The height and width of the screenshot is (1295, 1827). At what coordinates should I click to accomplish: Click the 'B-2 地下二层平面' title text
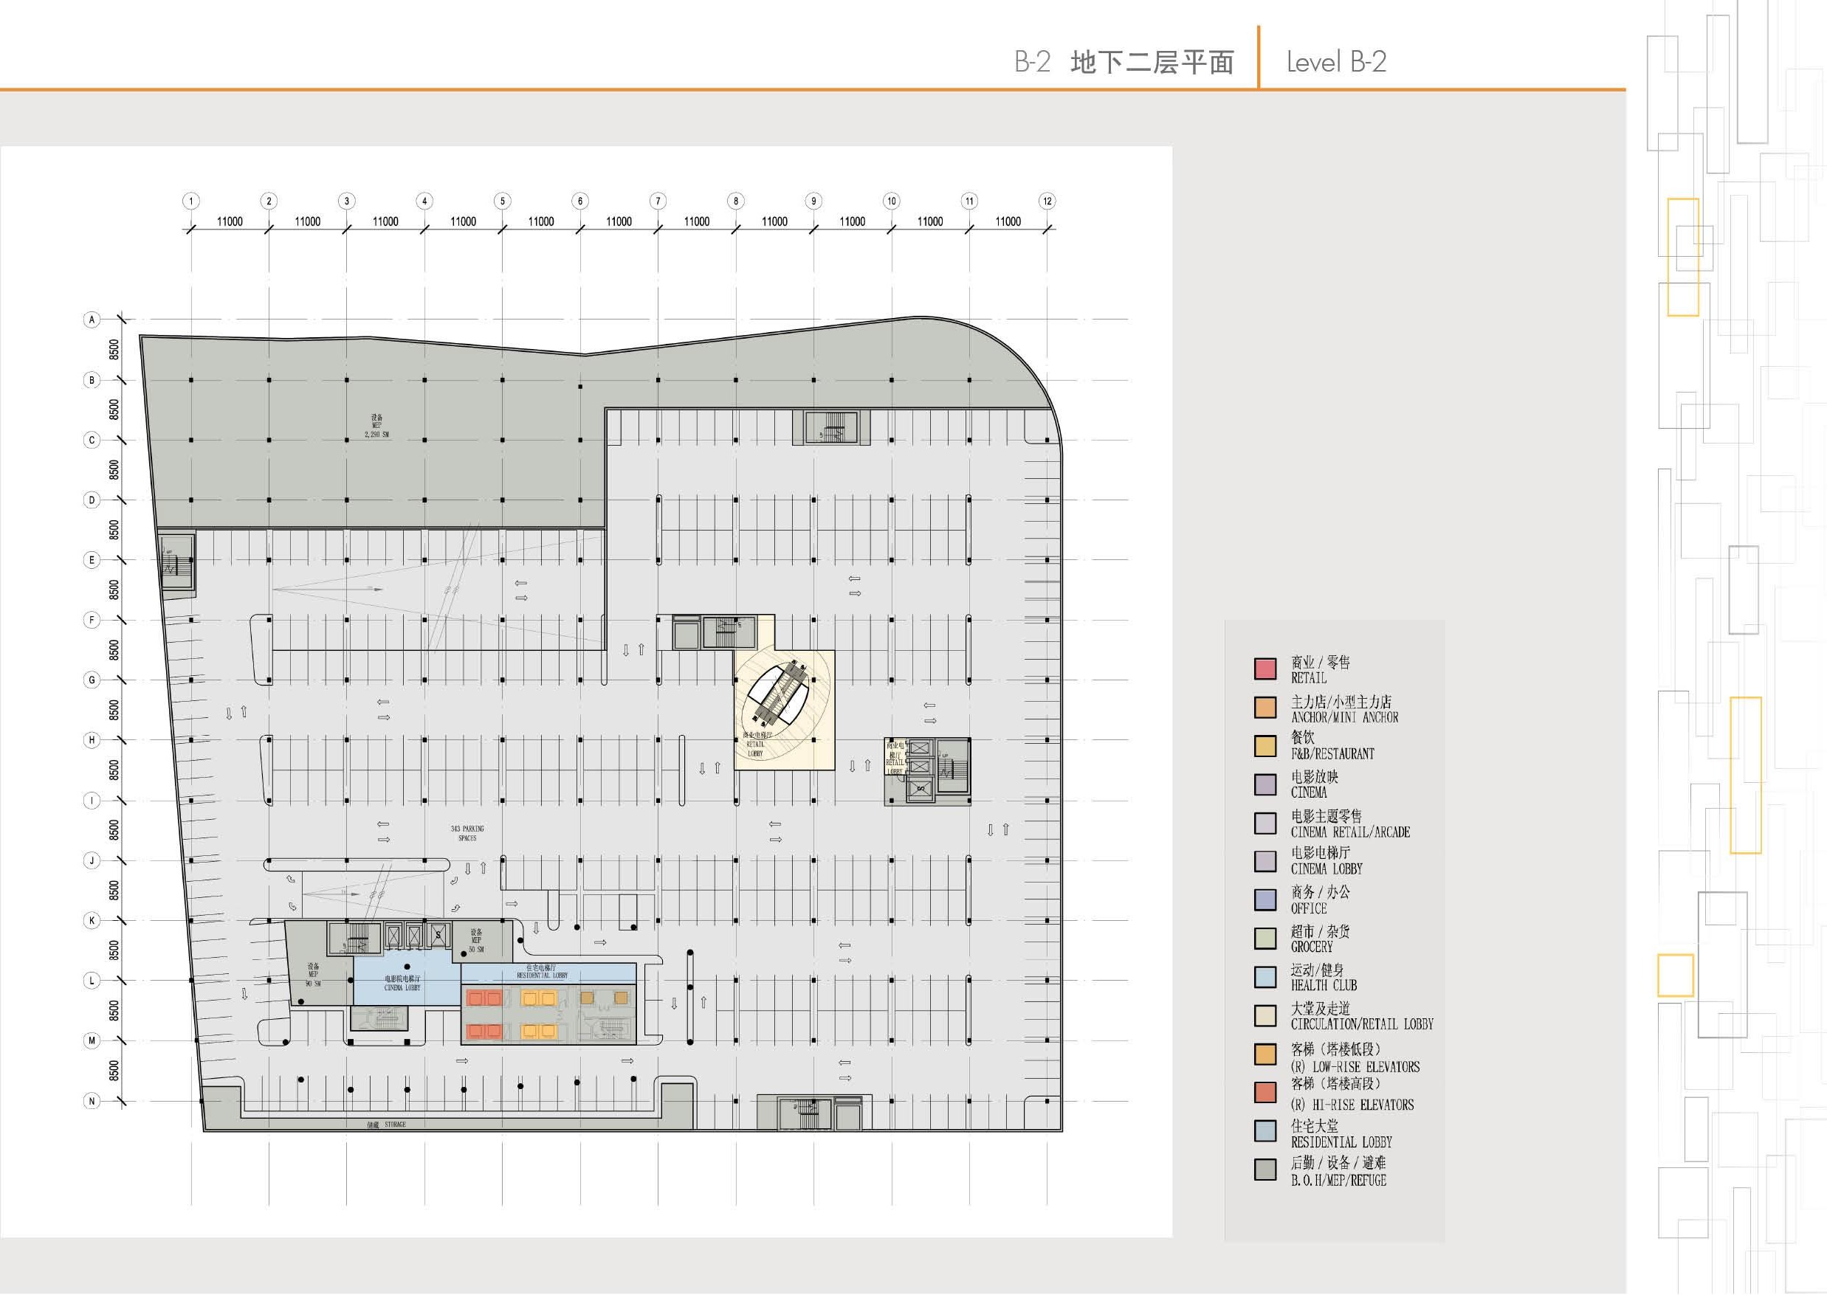1124,61
